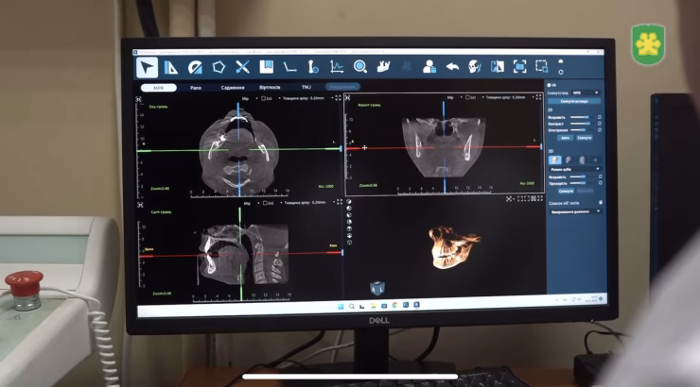This screenshot has height=387, width=700.
Task: Click the Auto button in 2D section
Action: point(565,137)
